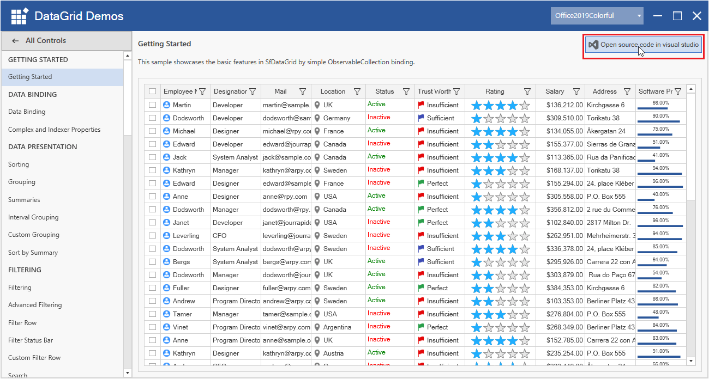Expand the Office2019Colorful theme dropdown

pos(639,16)
